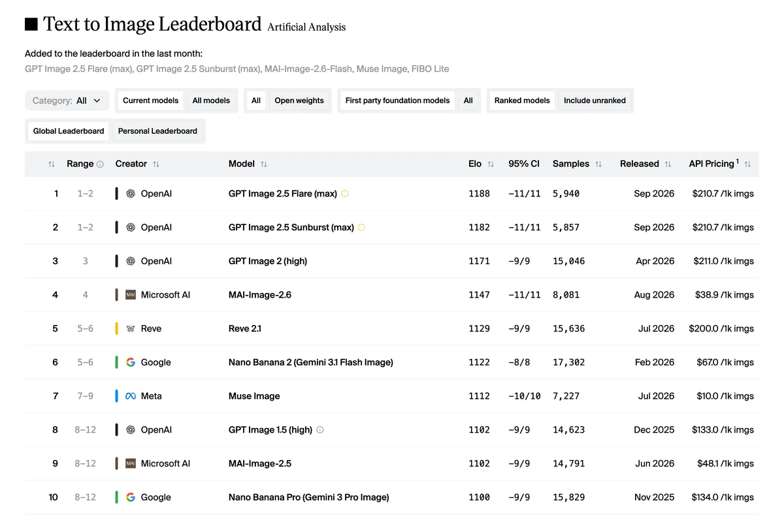Screen dimensions: 784x522
Task: Click the info icon beside GPT Image 1.5 (high)
Action: pos(320,430)
